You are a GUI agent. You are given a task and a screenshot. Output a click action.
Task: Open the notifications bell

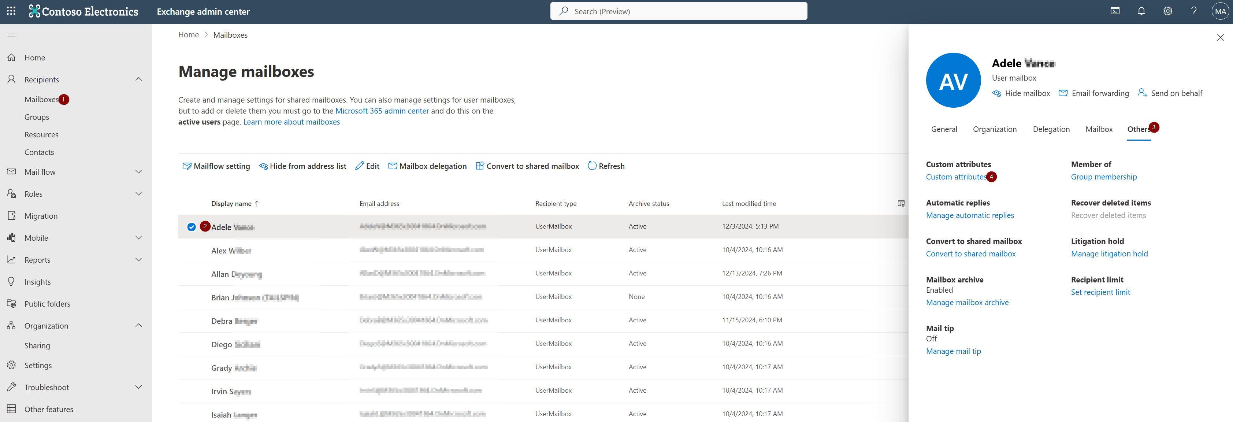(1141, 11)
